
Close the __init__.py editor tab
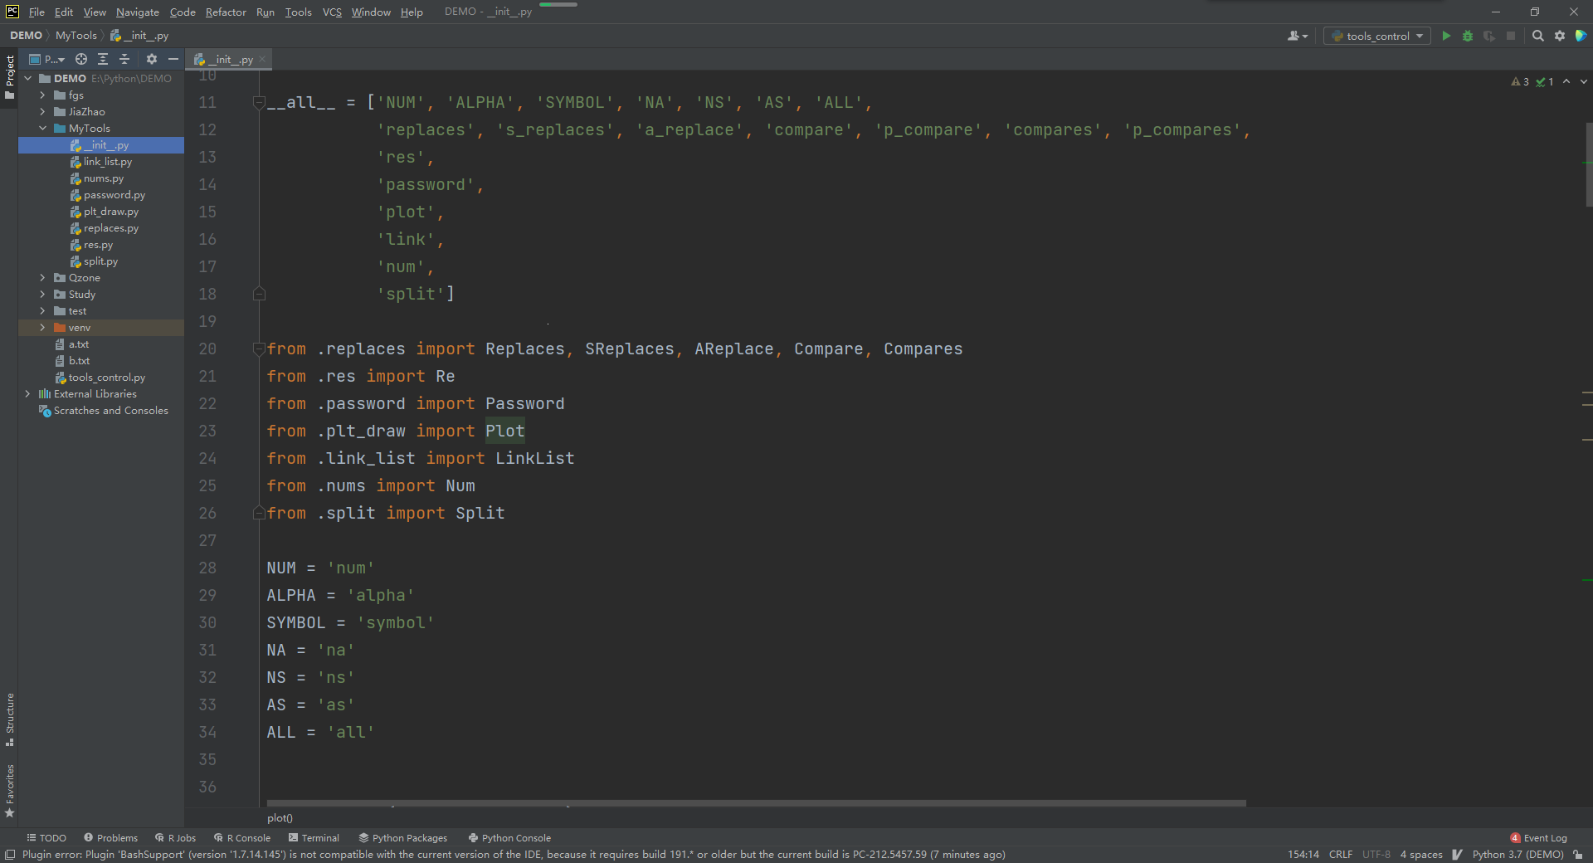pos(262,59)
